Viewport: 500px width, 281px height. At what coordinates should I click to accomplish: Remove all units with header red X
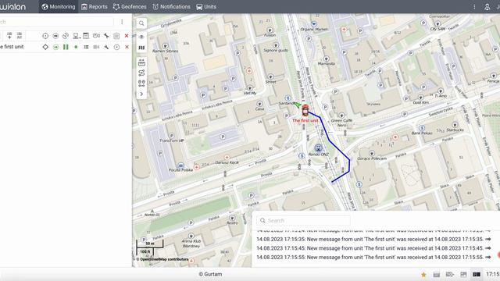127,36
